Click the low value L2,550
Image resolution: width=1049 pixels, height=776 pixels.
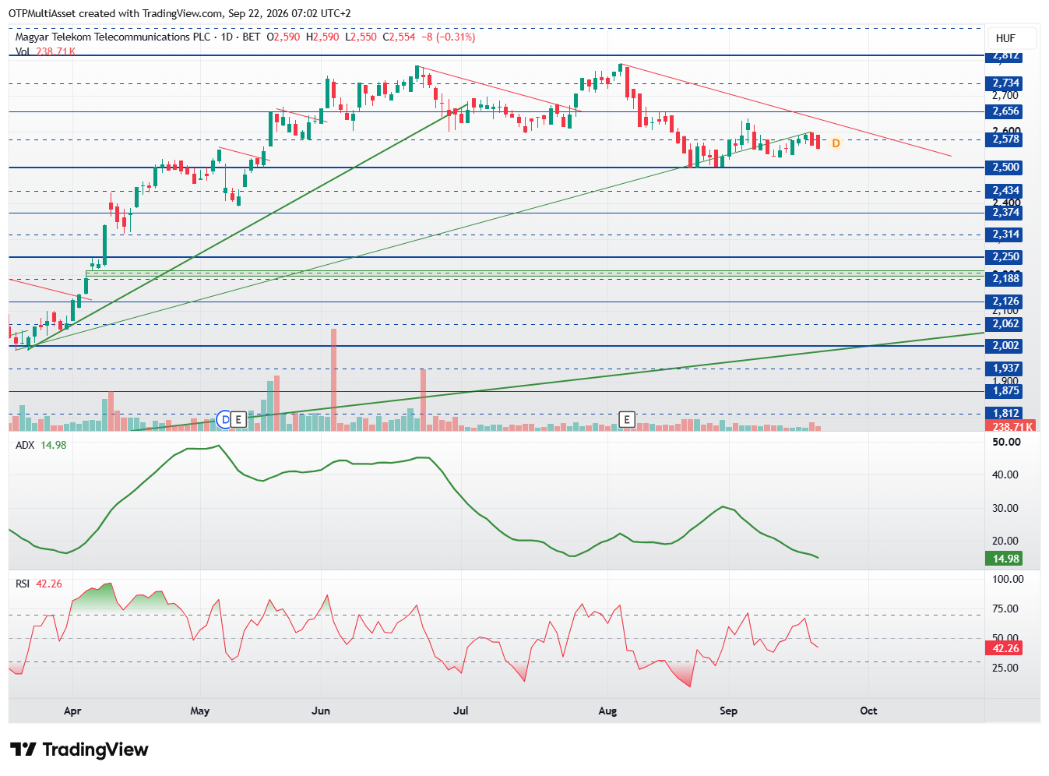361,37
